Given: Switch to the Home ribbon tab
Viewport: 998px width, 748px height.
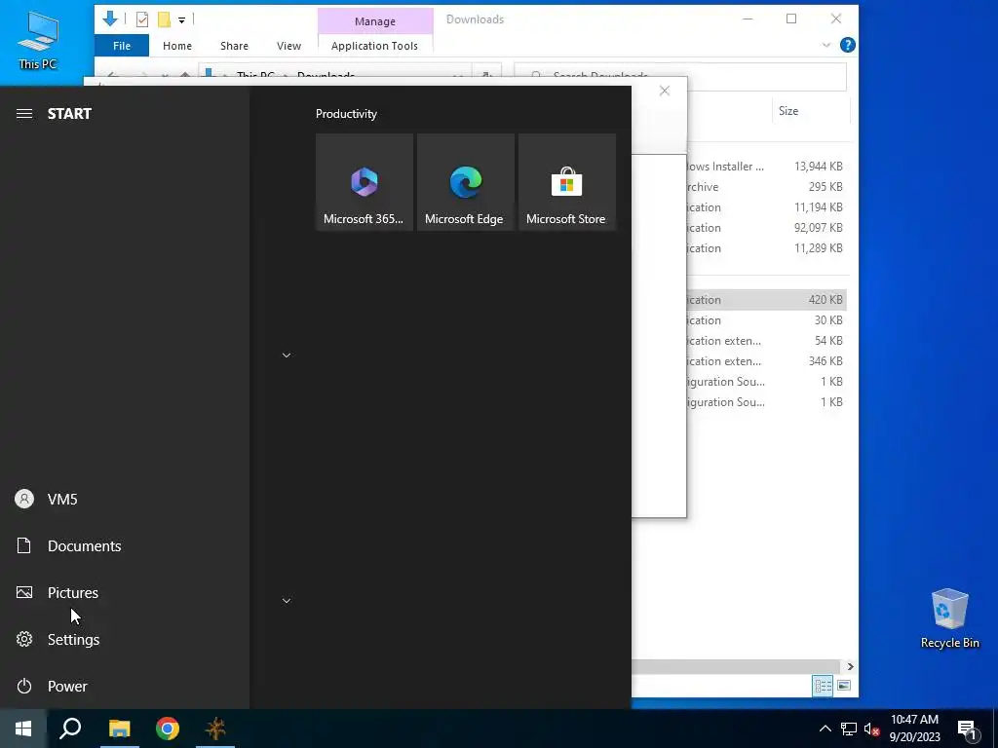Looking at the screenshot, I should coord(177,46).
